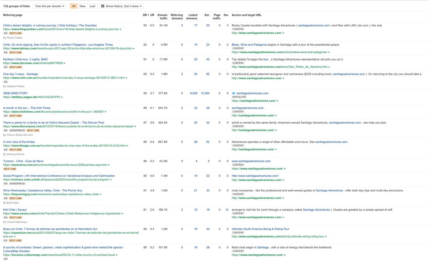This screenshot has height=262, width=429.
Task: Click the diamond icon beside santiagoadventures.com anchor
Action: click(234, 93)
